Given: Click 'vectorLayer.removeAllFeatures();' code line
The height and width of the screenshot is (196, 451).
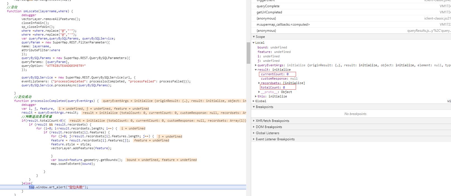Looking at the screenshot, I should 51,19.
